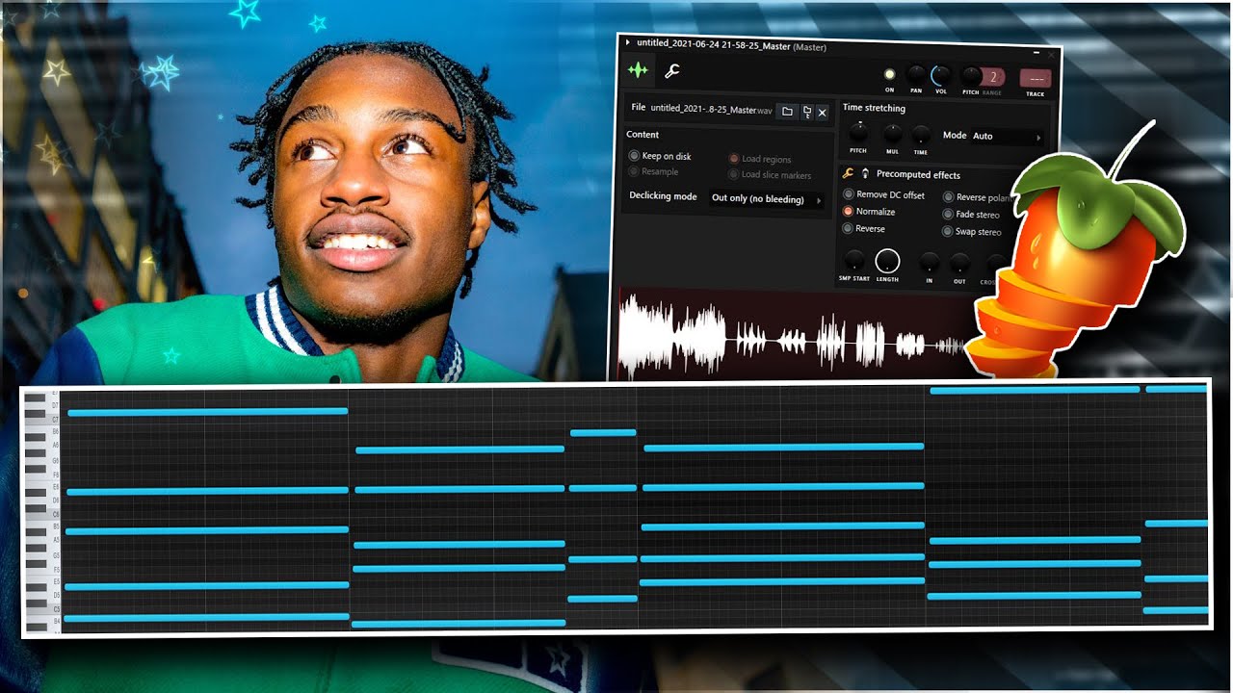Toggle the Normalize option
Viewport: 1233px width, 693px height.
coord(869,212)
